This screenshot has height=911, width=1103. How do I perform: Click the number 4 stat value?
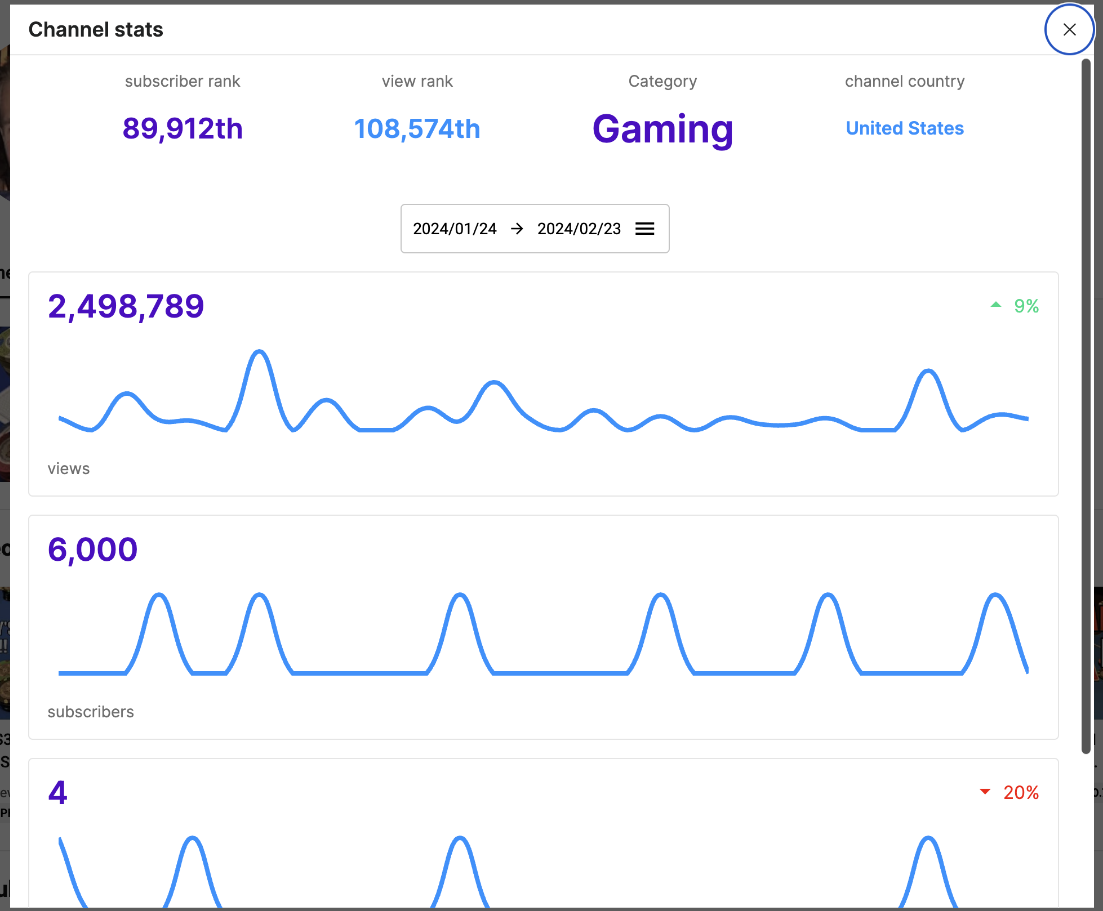click(57, 793)
